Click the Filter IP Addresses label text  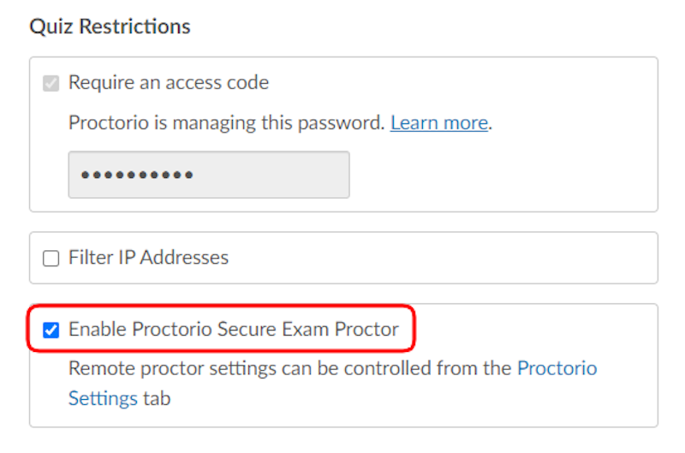[x=148, y=257]
